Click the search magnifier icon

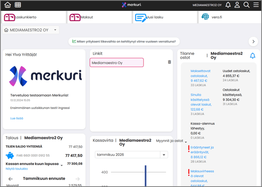[x=246, y=5]
